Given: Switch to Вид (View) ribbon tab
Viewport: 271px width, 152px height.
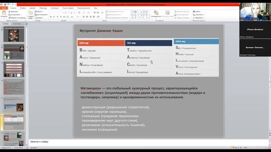Looking at the screenshot, I should pyautogui.click(x=95, y=8).
